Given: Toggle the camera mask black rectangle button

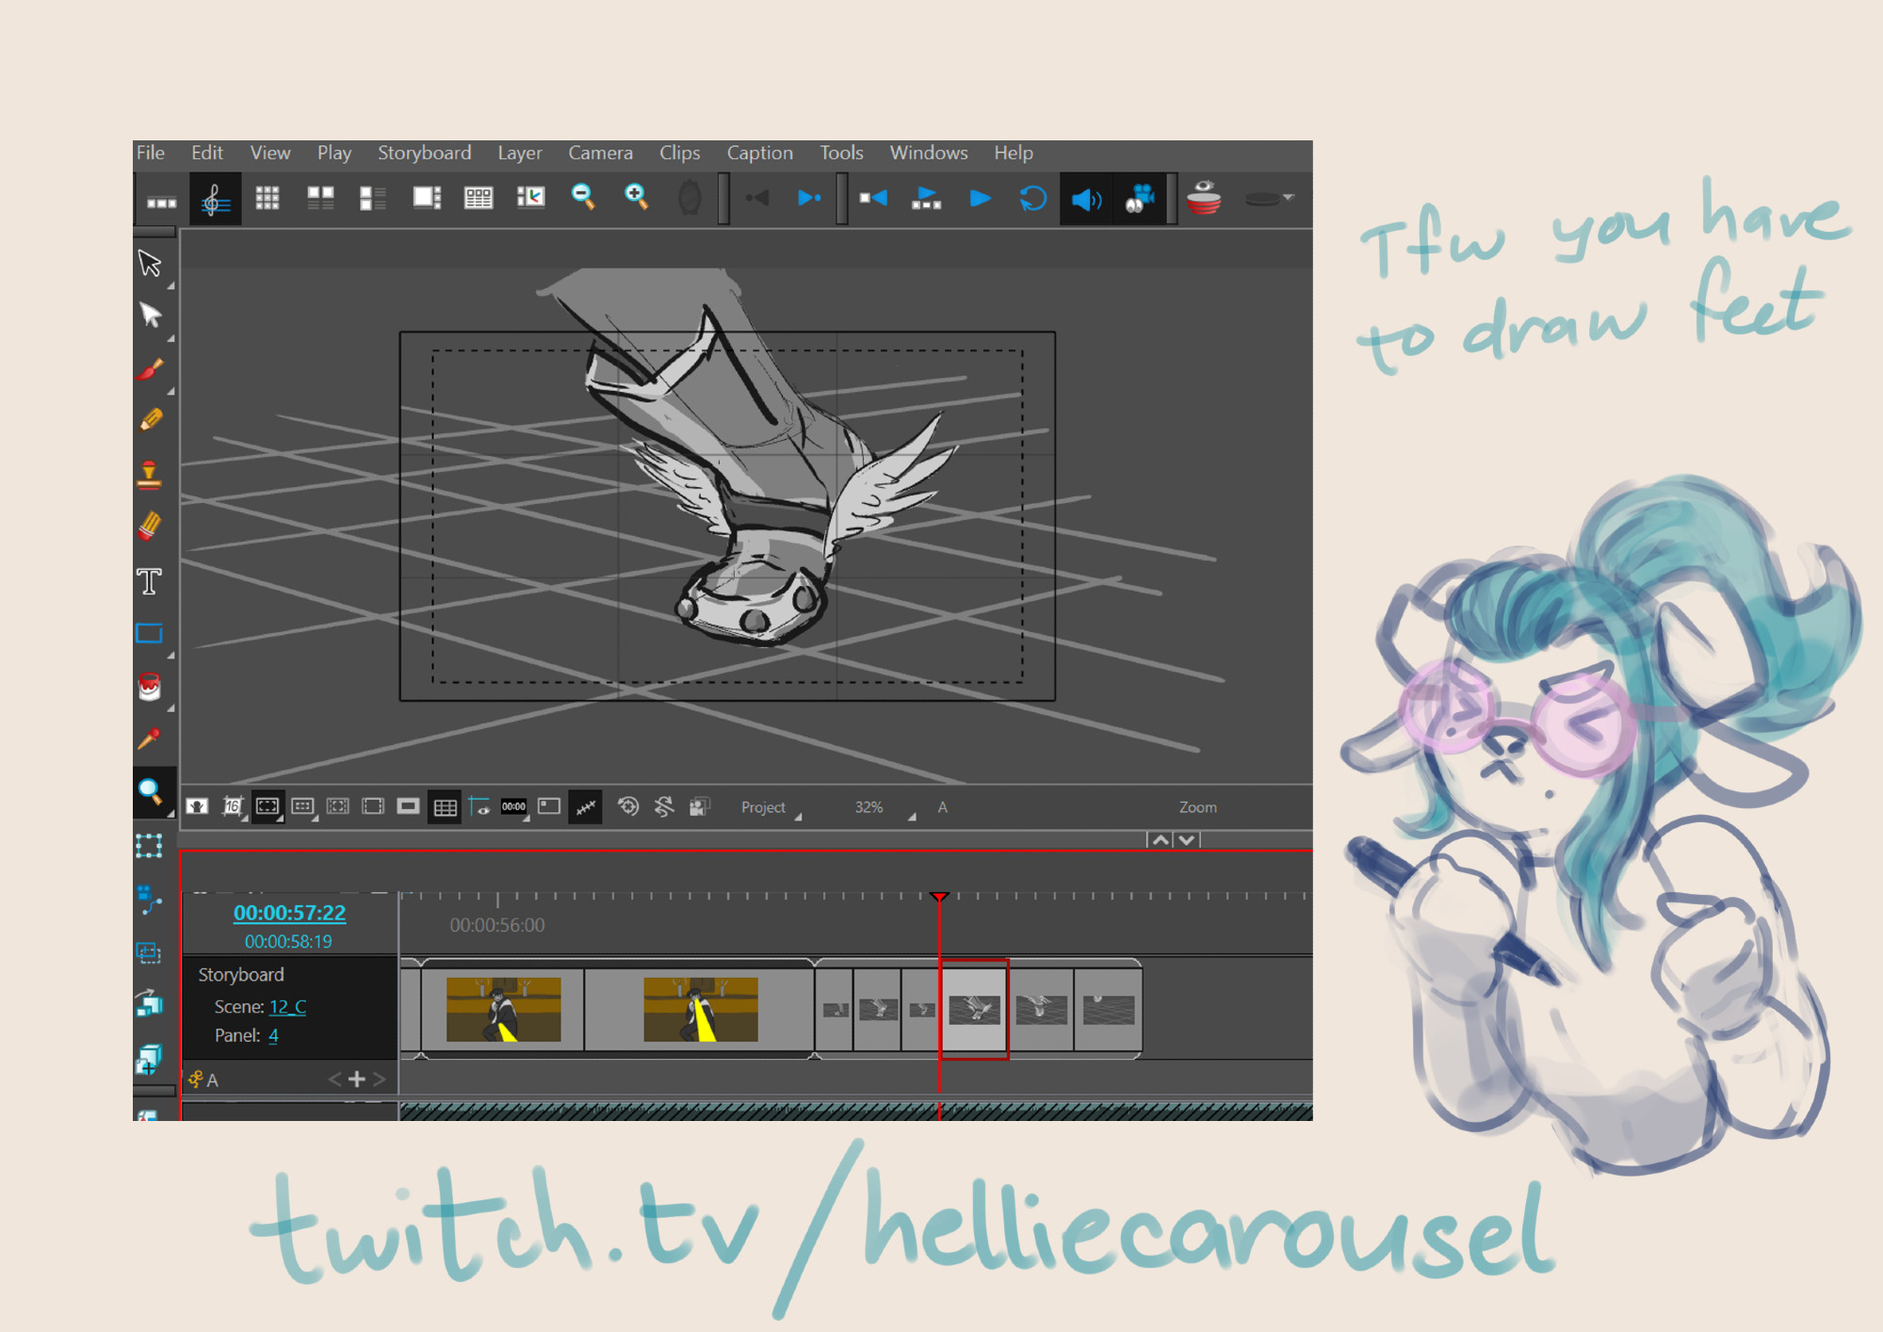Looking at the screenshot, I should pos(408,806).
